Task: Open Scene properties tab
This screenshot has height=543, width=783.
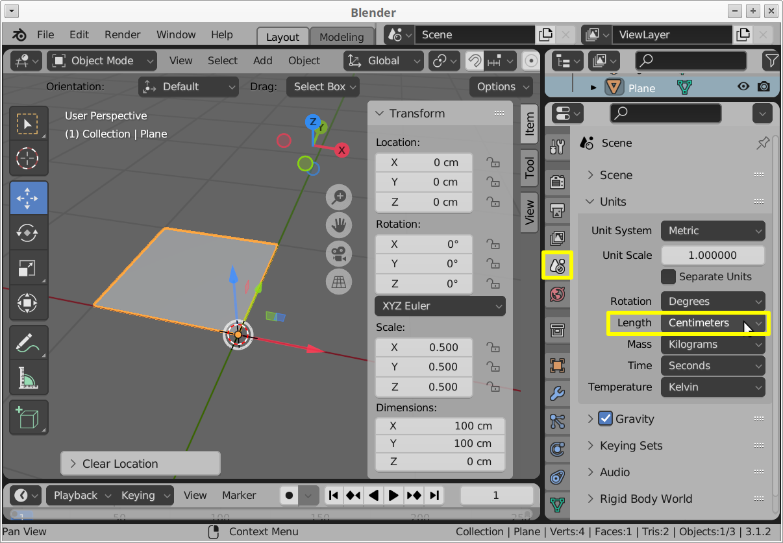Action: tap(558, 265)
